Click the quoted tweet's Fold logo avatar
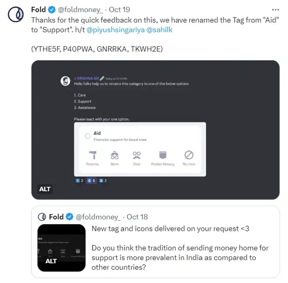This screenshot has width=288, height=283. [42, 217]
